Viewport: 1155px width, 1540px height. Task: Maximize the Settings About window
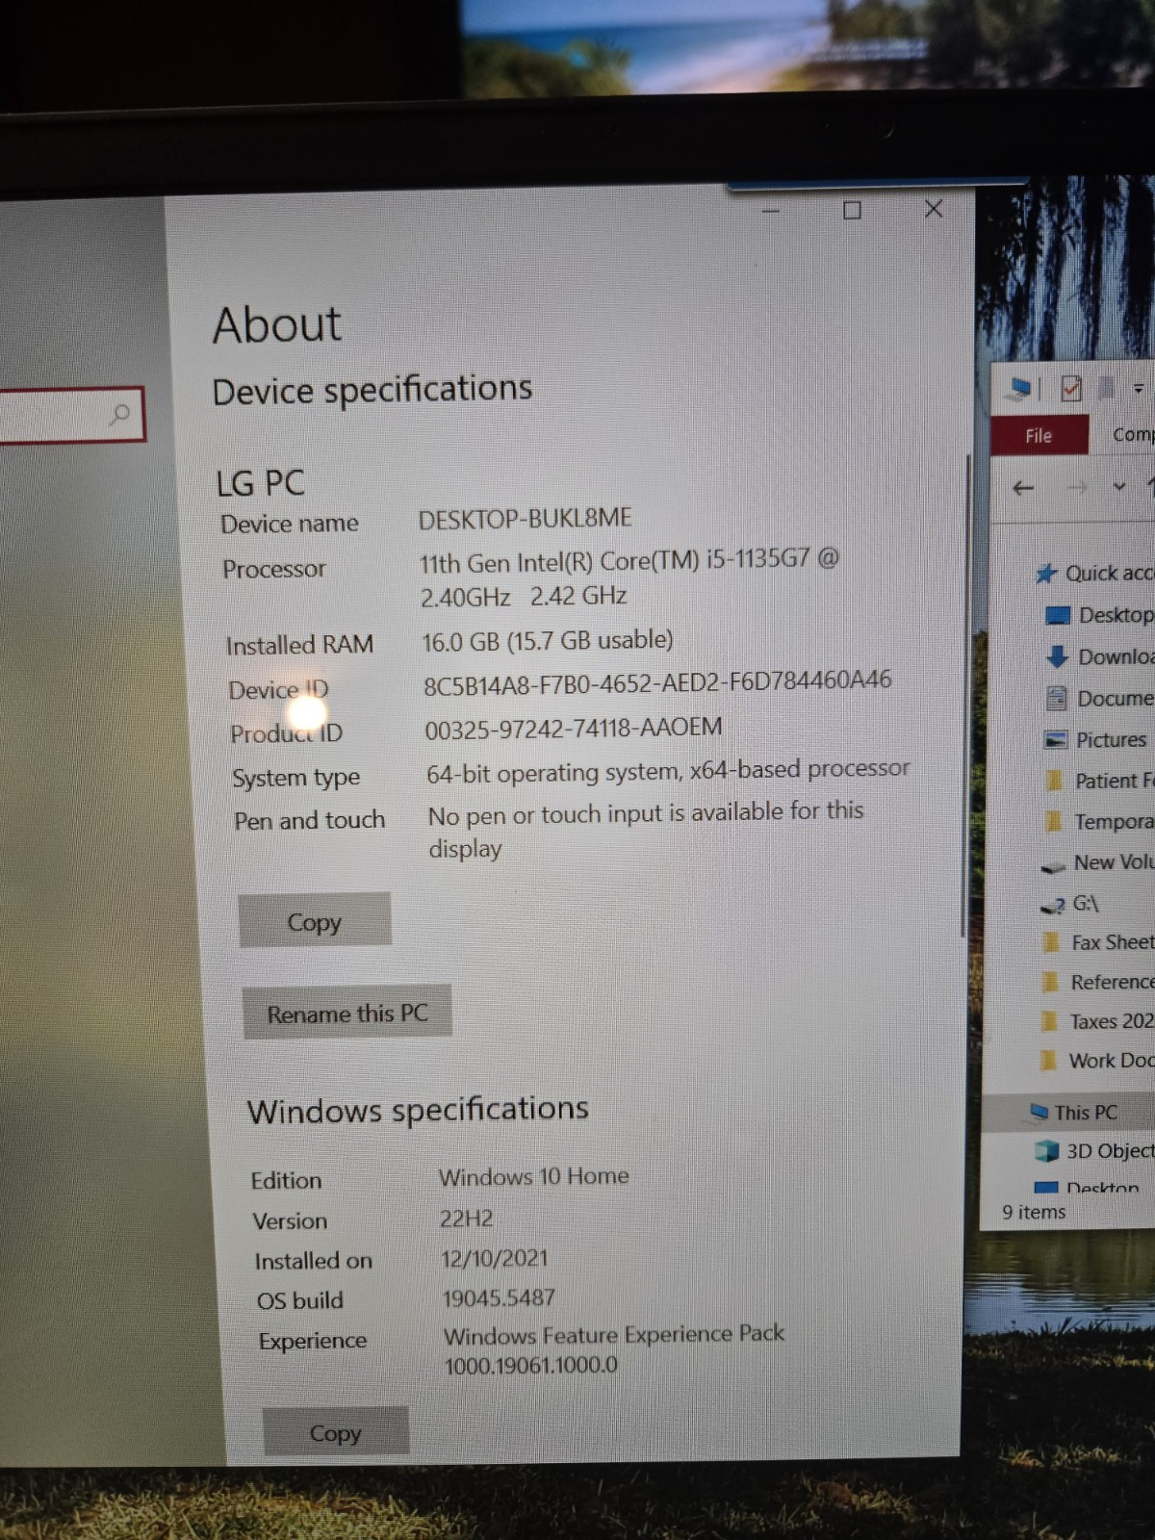pos(852,211)
